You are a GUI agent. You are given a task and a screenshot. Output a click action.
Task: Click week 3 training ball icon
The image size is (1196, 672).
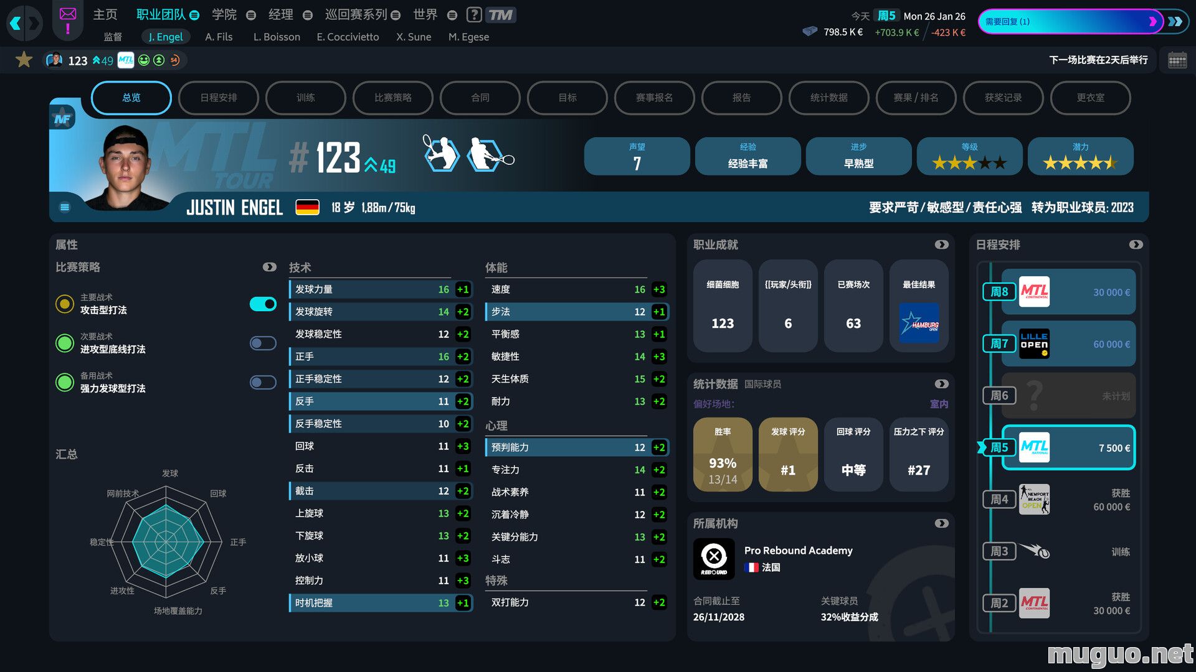(x=1035, y=551)
